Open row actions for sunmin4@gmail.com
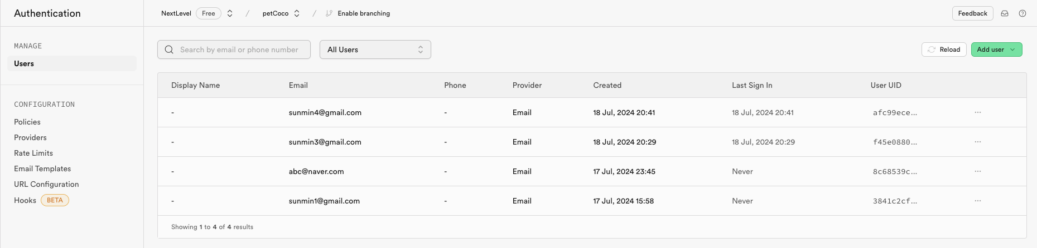The image size is (1037, 248). tap(978, 112)
